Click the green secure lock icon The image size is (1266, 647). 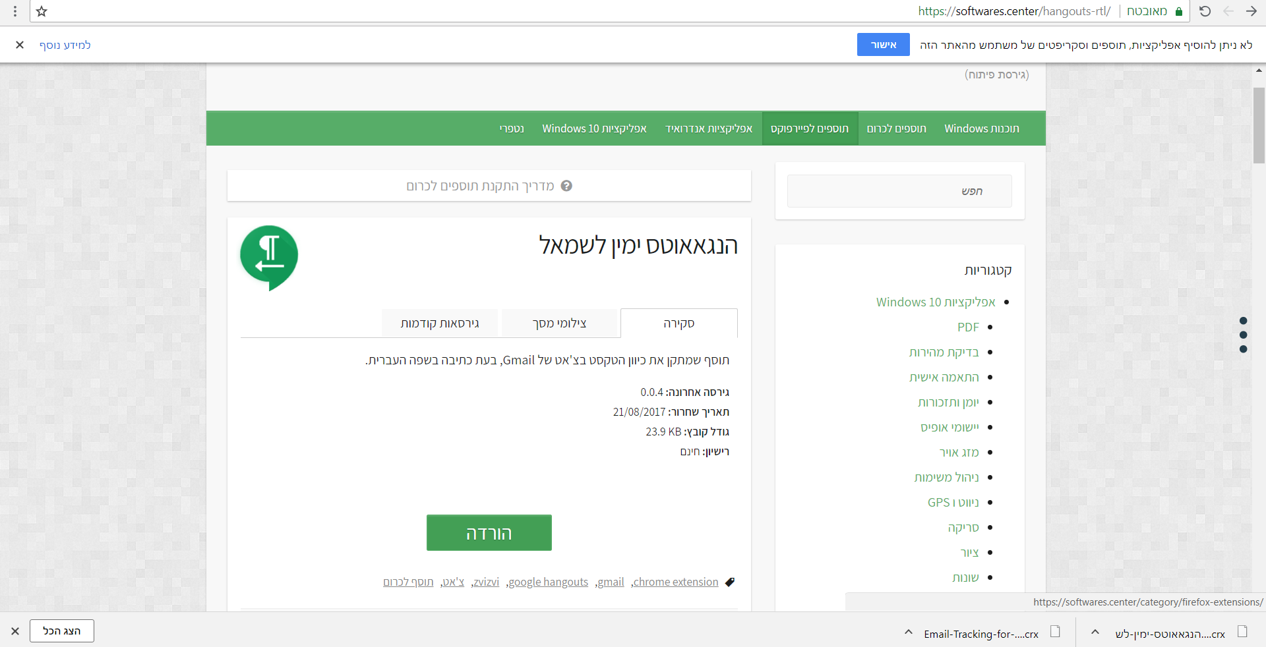click(1179, 11)
